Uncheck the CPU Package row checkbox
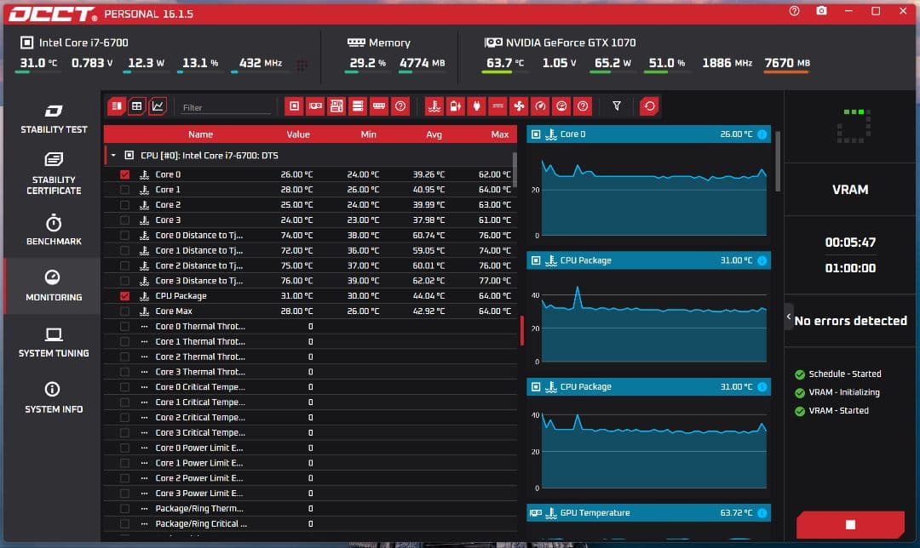This screenshot has width=920, height=548. click(124, 296)
